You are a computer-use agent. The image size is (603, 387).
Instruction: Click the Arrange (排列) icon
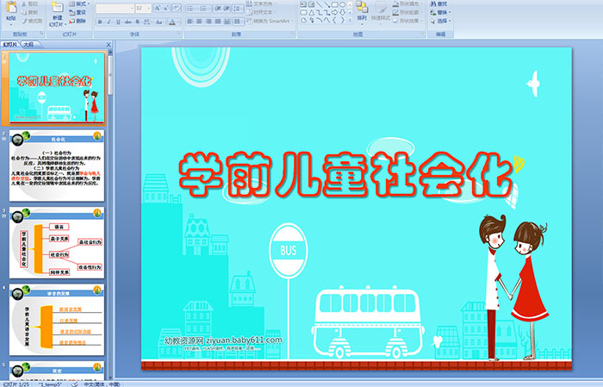(362, 8)
